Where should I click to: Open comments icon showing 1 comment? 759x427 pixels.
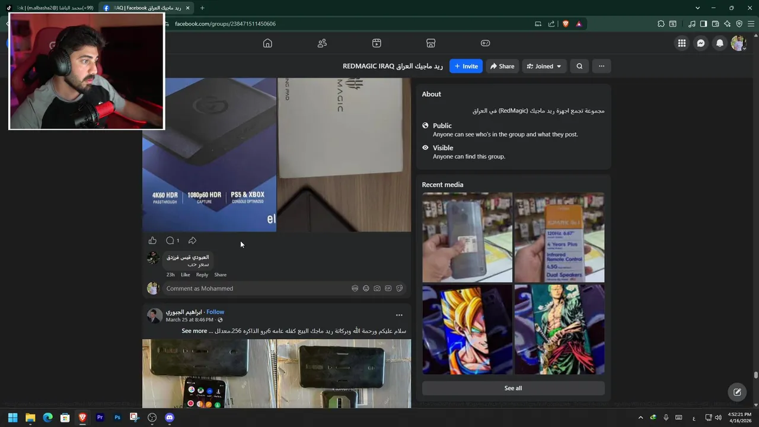click(x=173, y=241)
